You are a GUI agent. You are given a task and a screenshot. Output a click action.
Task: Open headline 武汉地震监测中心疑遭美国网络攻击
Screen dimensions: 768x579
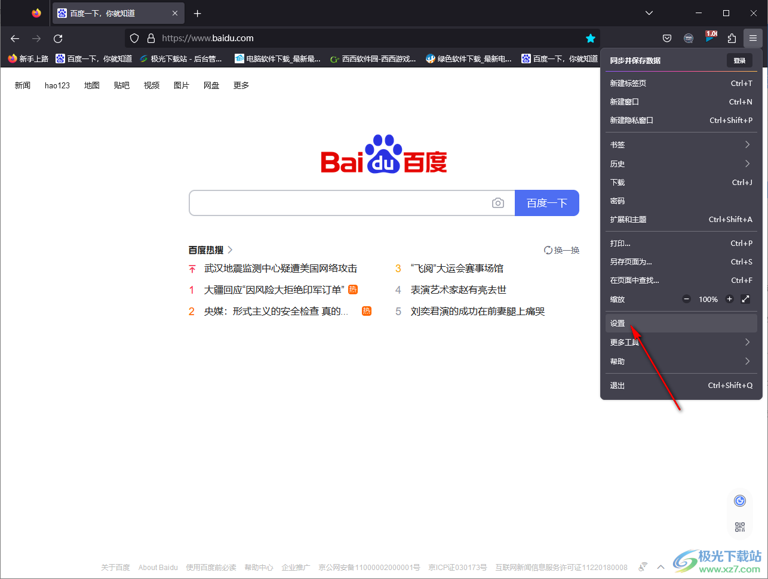point(281,269)
